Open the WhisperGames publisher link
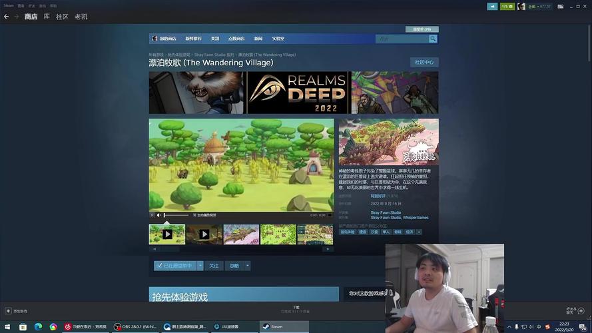This screenshot has width=592, height=333. coord(416,218)
